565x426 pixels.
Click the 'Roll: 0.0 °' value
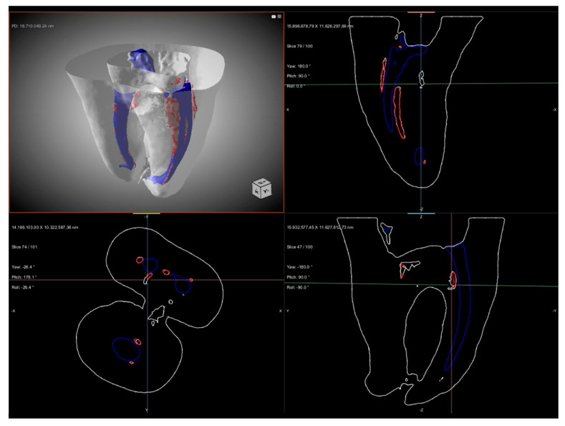pos(296,86)
